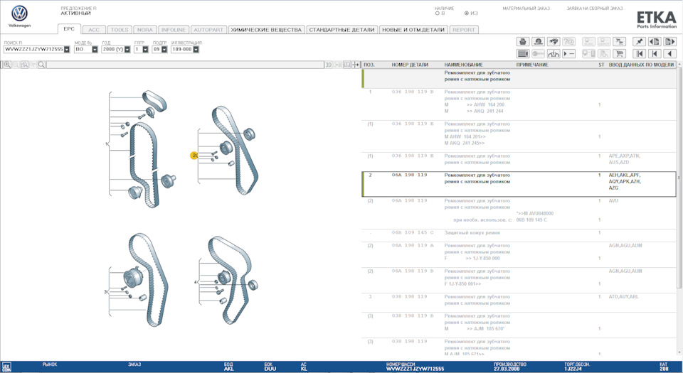Click the AUTOPART tab
Viewport: 683px width, 373px height.
tap(208, 30)
